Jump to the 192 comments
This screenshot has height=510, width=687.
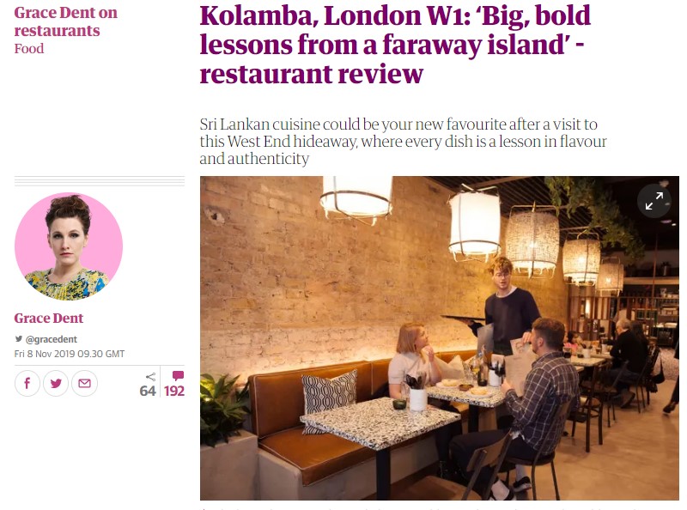click(x=174, y=391)
